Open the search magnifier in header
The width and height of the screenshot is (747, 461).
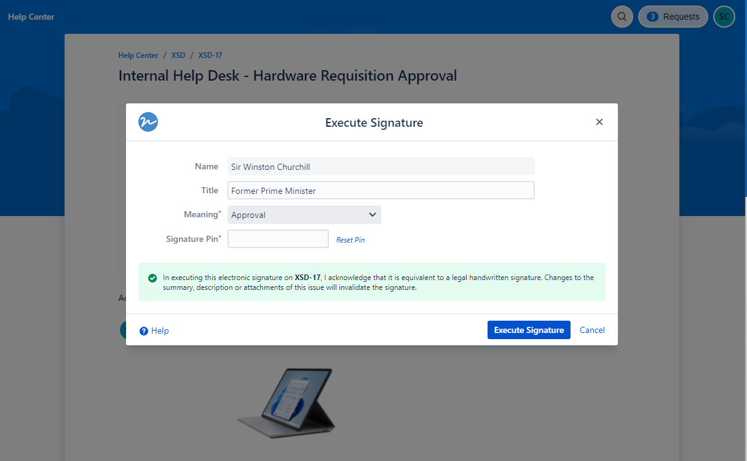(x=622, y=17)
